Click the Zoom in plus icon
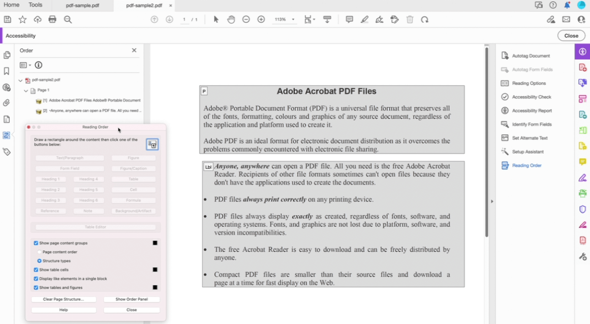This screenshot has width=590, height=324. [x=261, y=20]
